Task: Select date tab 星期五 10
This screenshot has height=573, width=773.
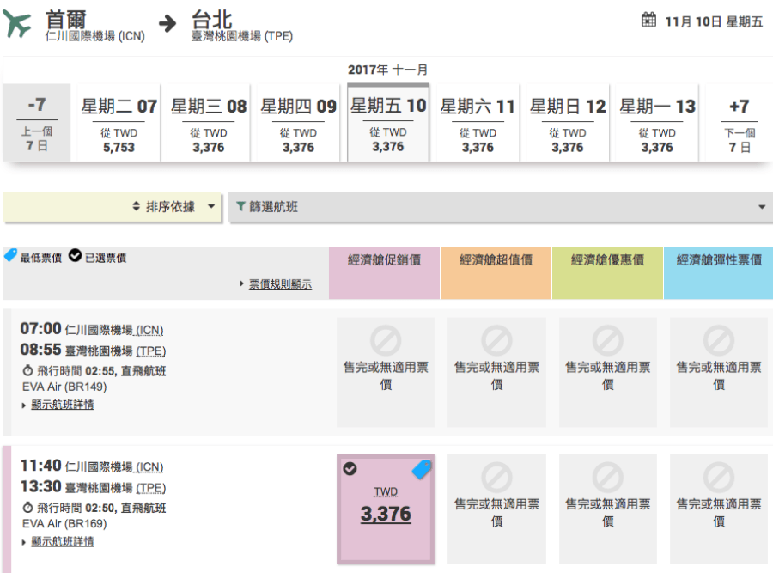Action: [388, 122]
